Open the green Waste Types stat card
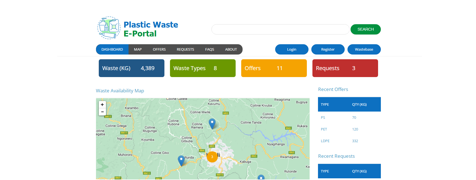The image size is (476, 180). pos(203,68)
